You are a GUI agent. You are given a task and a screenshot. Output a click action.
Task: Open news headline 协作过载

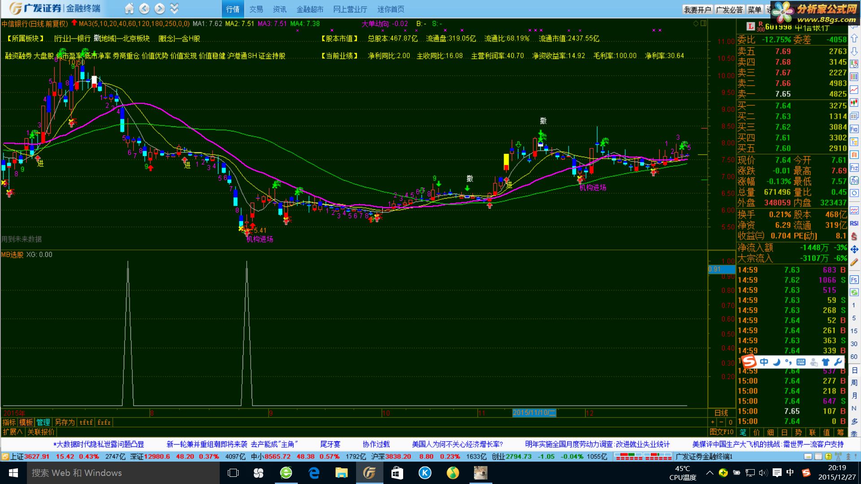[x=376, y=444]
